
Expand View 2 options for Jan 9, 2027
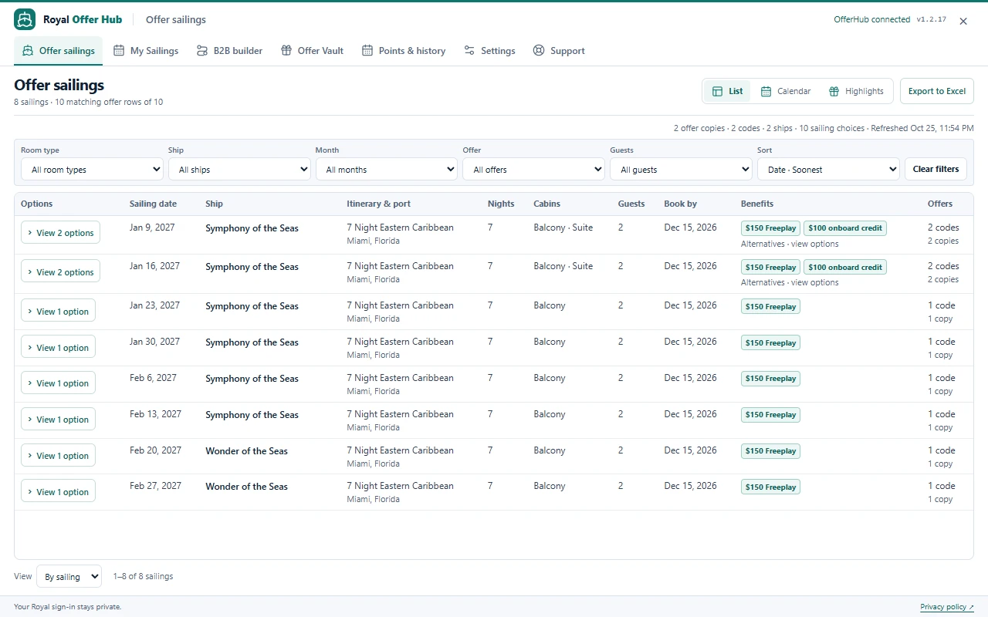coord(60,232)
